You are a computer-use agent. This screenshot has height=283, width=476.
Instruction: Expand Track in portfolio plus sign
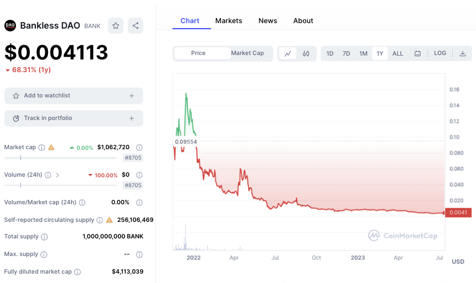point(132,118)
